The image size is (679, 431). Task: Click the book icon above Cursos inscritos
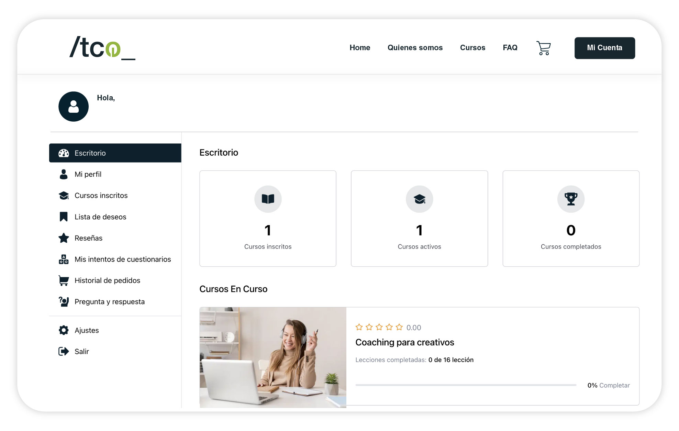point(268,199)
